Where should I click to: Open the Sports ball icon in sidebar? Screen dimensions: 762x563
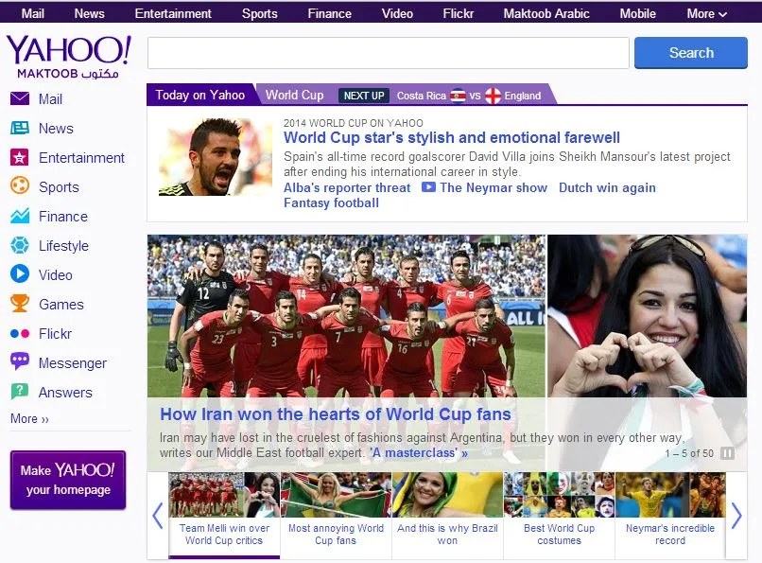(x=20, y=185)
